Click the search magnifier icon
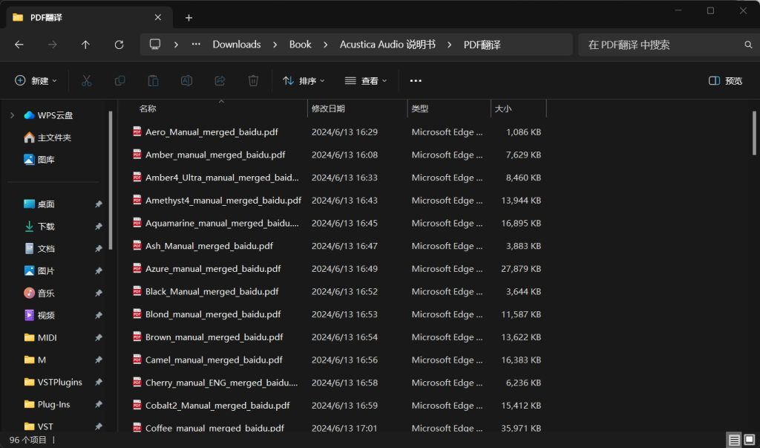Viewport: 760px width, 448px height. tap(748, 45)
